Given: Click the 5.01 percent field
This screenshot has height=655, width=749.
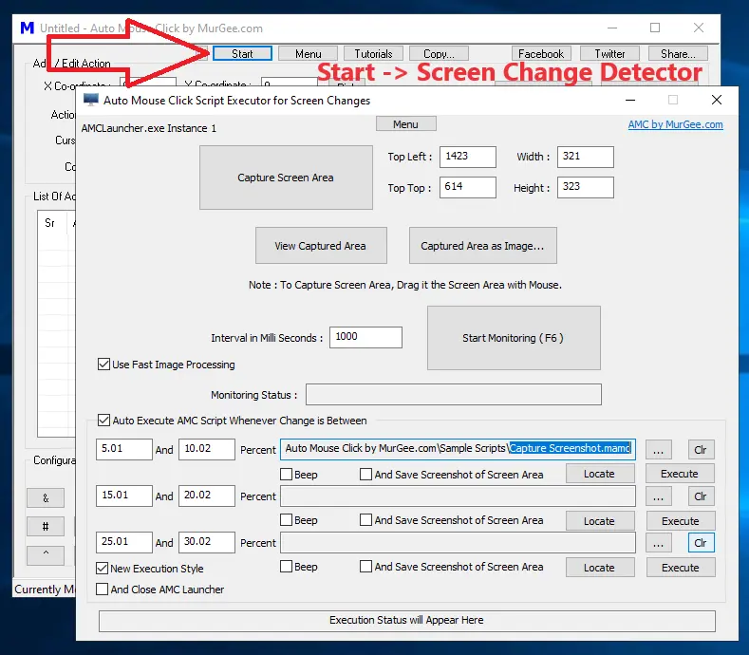Looking at the screenshot, I should coord(124,450).
